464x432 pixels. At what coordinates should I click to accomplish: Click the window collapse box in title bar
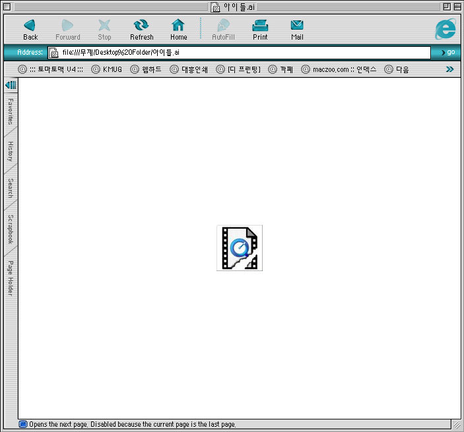coord(457,7)
